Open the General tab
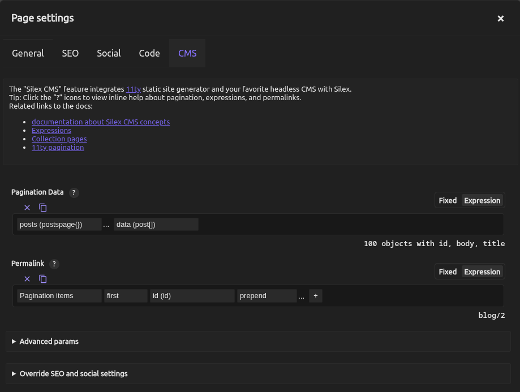520x392 pixels. [28, 53]
